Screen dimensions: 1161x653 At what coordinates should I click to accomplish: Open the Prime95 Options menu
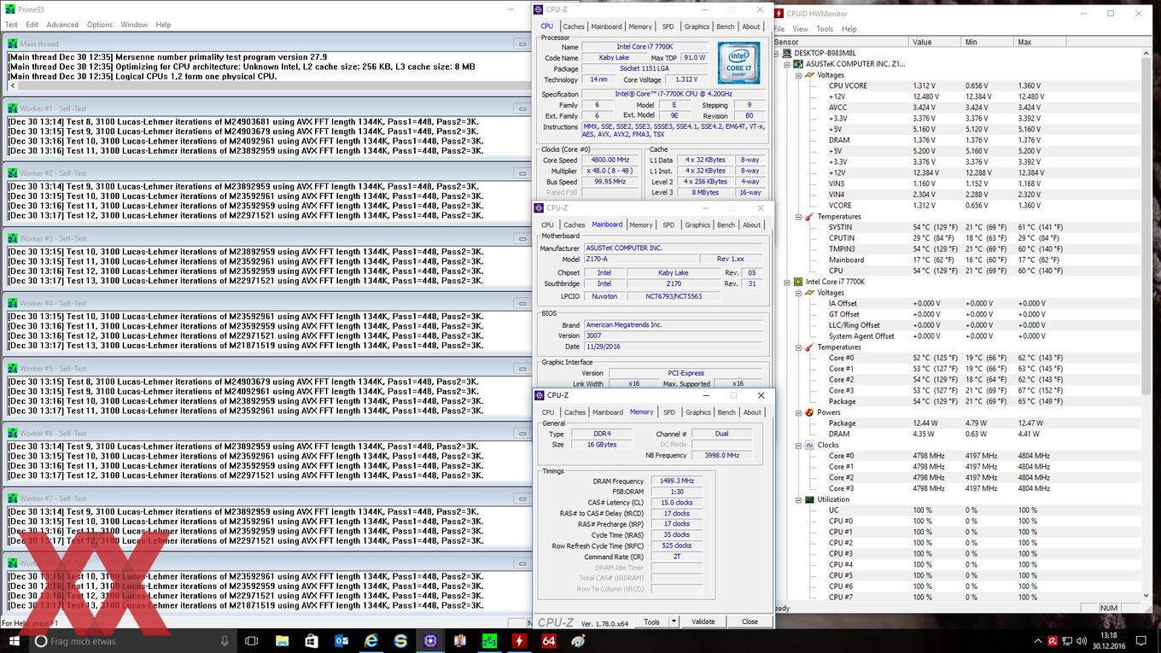click(100, 25)
